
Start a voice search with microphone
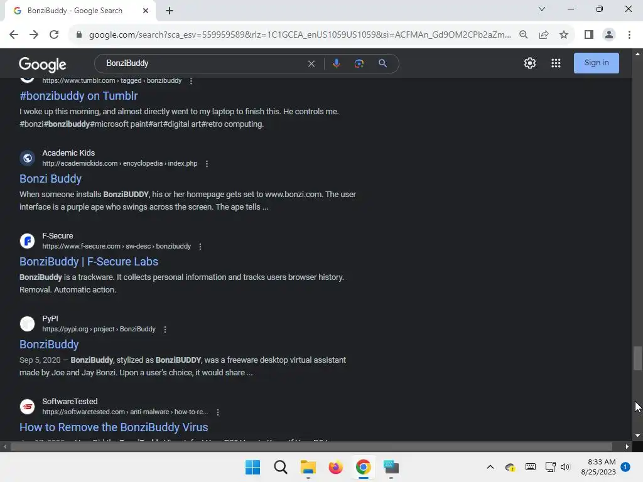tap(337, 63)
